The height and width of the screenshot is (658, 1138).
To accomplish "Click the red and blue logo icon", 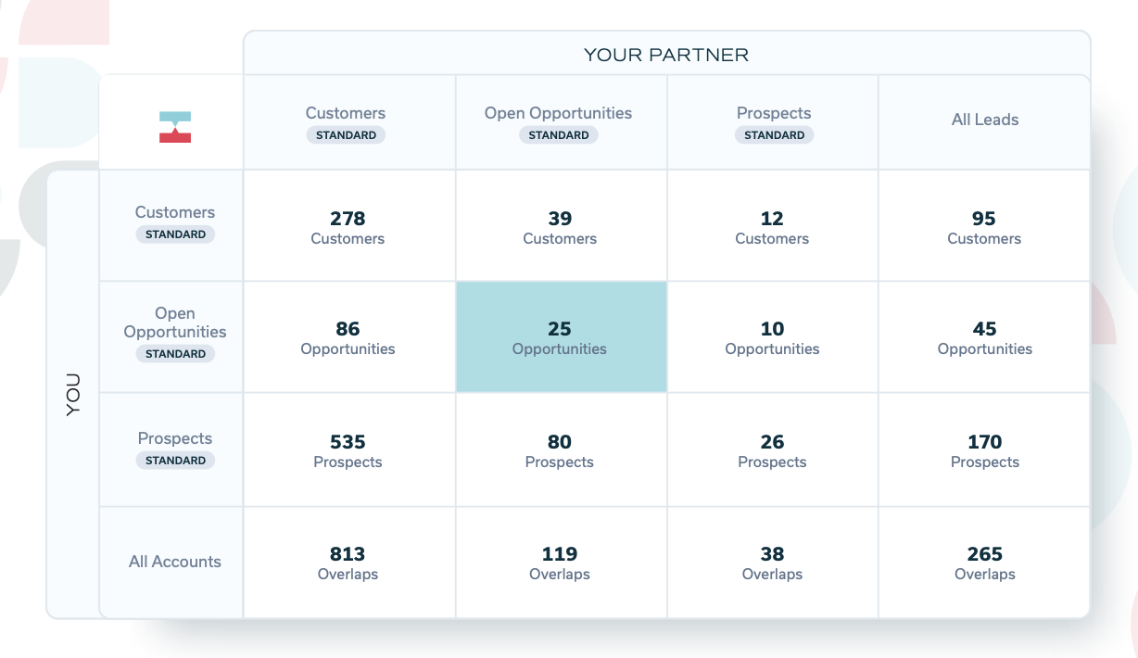I will pyautogui.click(x=174, y=127).
